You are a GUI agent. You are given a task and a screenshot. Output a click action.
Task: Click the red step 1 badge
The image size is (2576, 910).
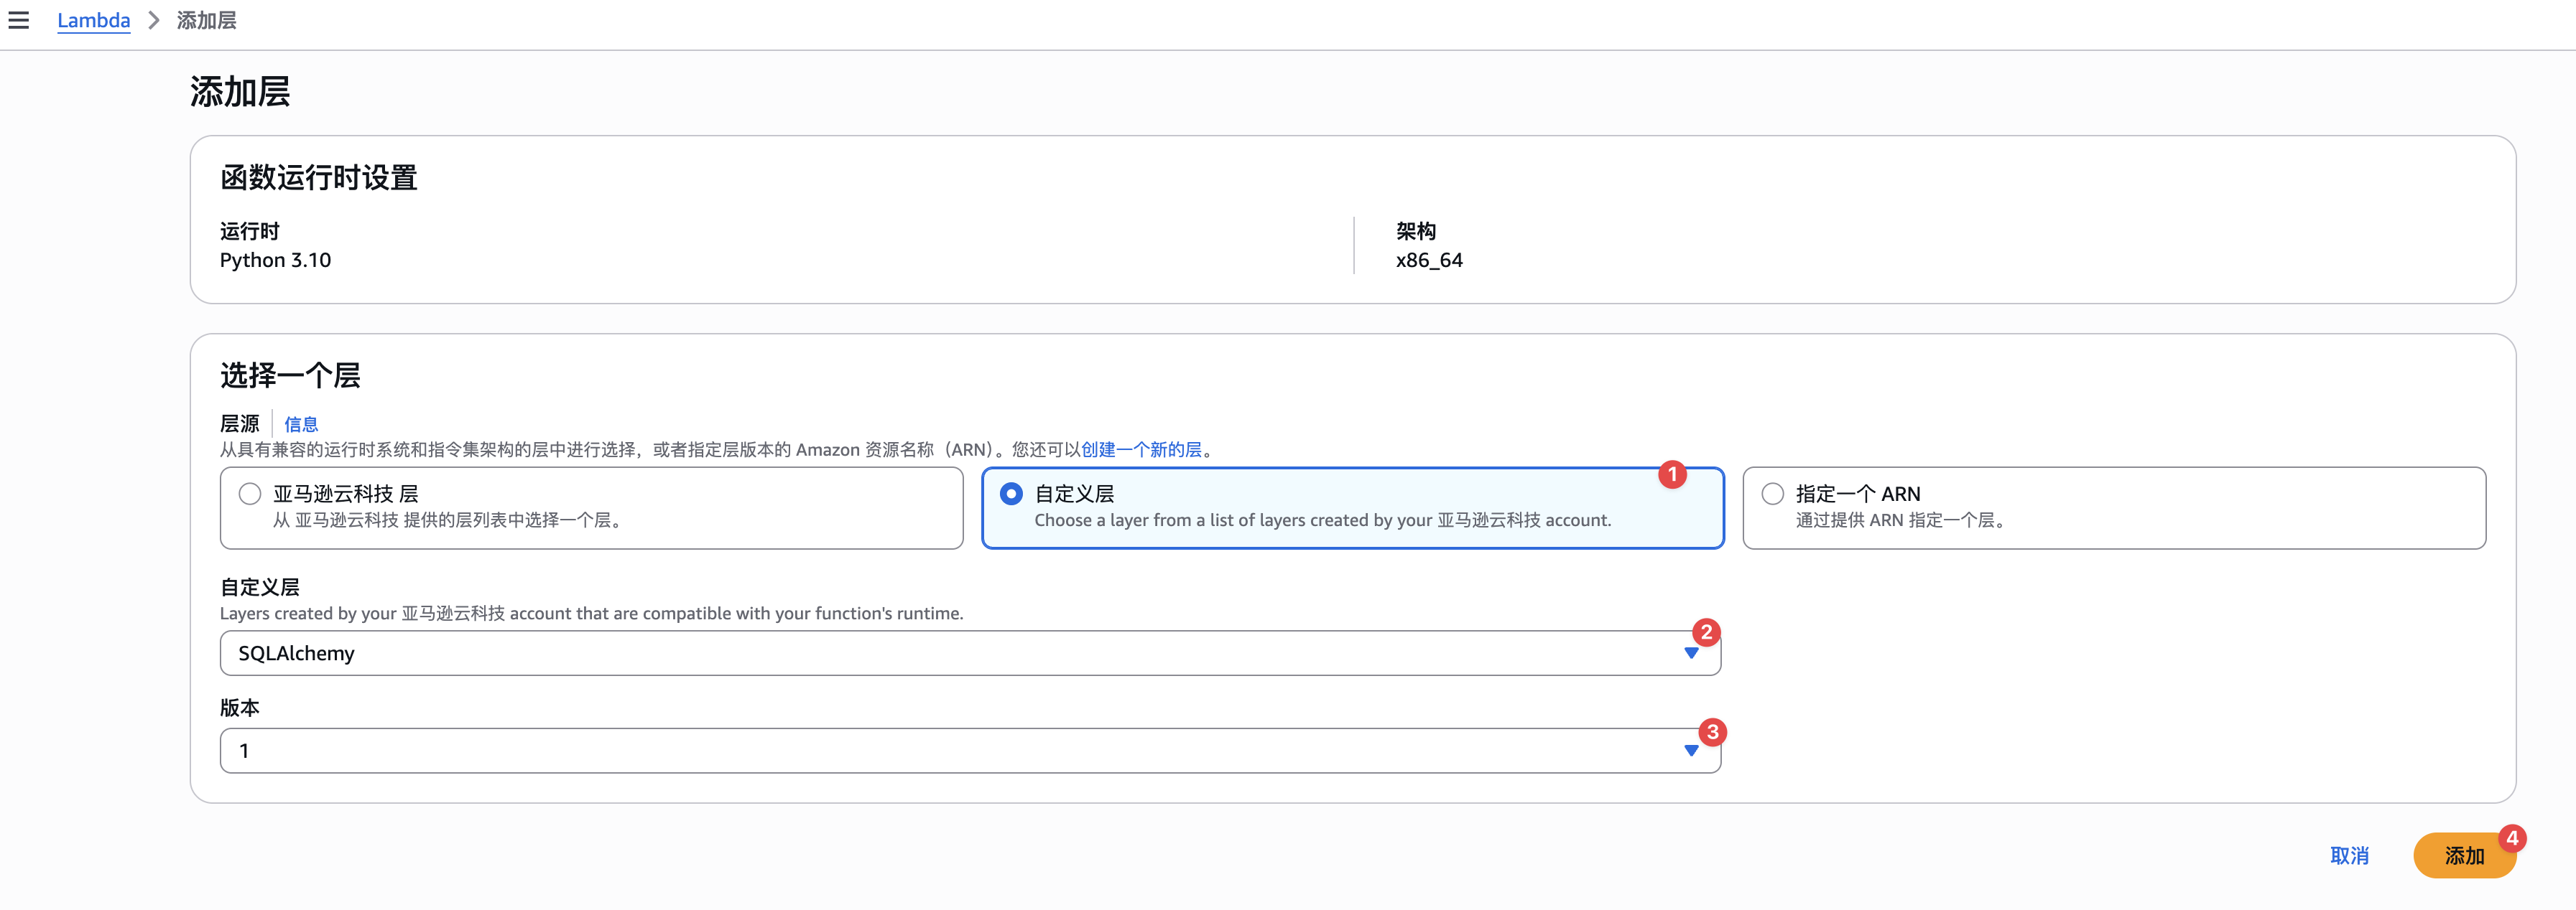coord(1672,474)
